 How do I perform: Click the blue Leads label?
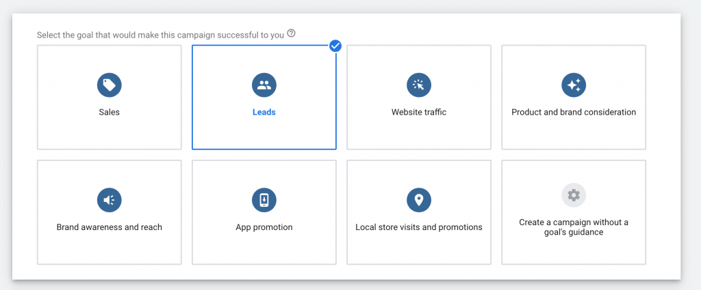point(264,113)
